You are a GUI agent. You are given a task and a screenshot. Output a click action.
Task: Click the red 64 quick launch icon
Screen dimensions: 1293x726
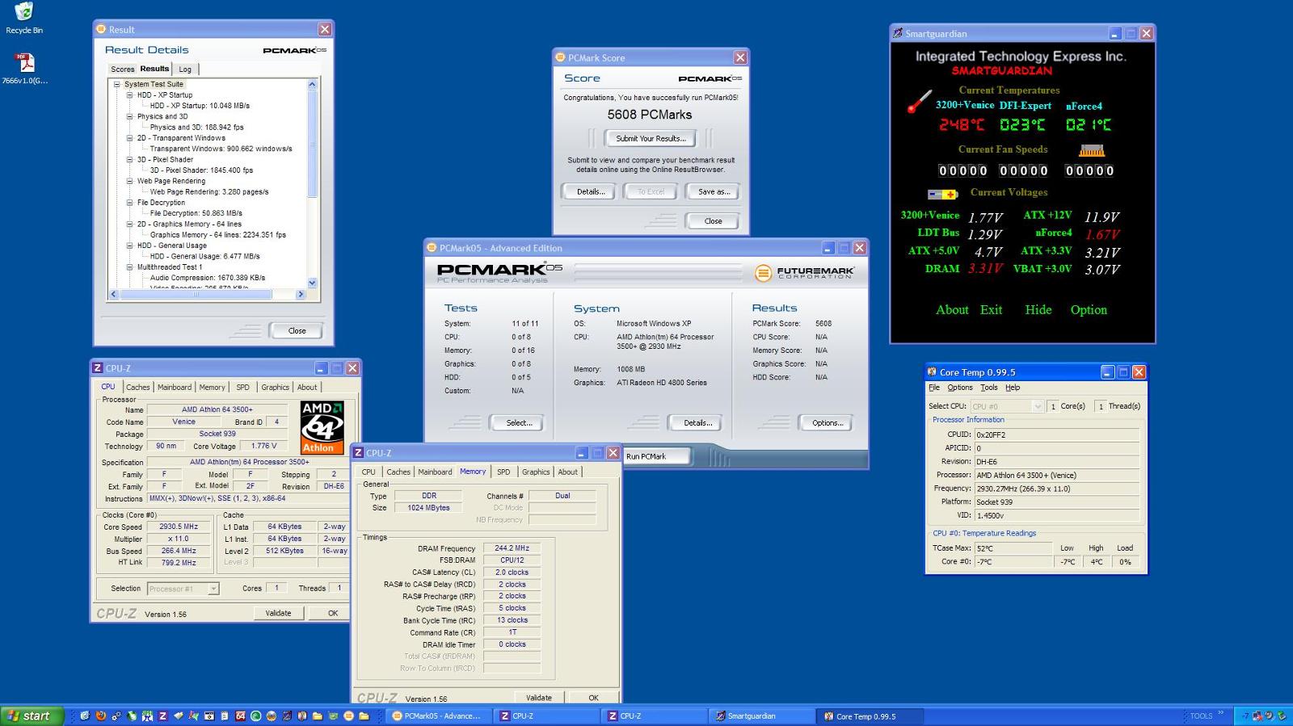pos(240,716)
